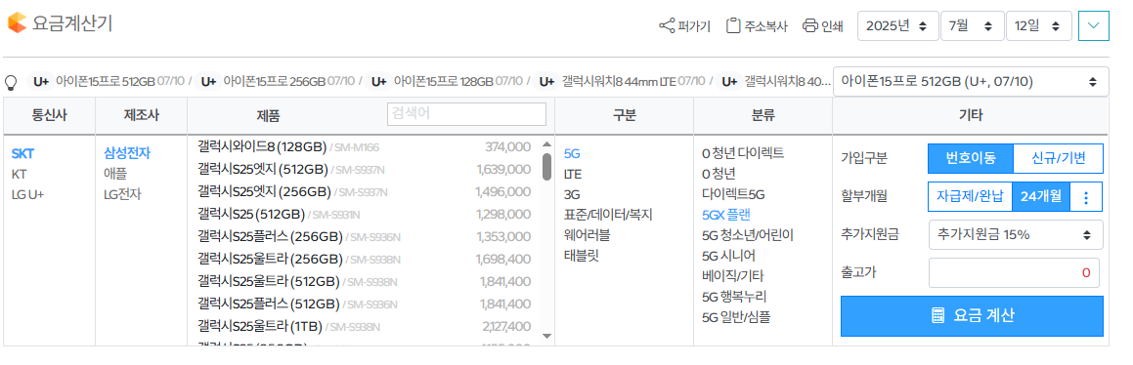Select 태블릿 type
Viewport: 1133px width, 365px height.
click(581, 255)
